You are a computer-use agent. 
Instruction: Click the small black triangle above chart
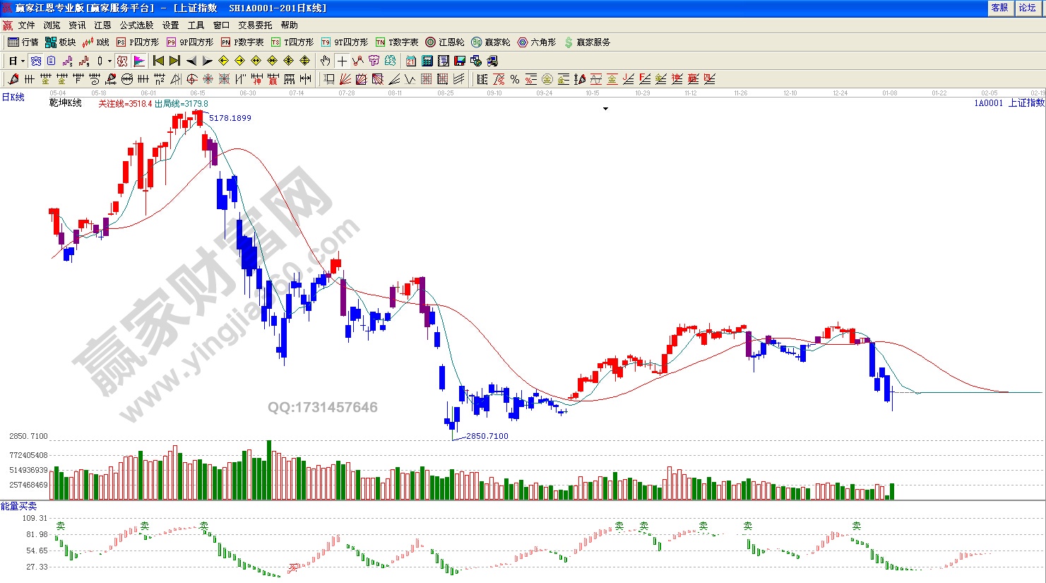605,109
